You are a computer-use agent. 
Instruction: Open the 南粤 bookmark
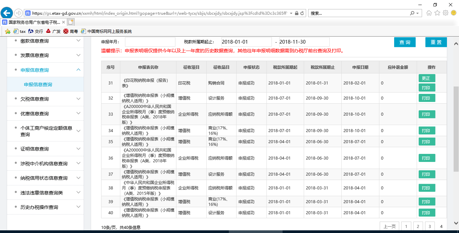71,31
